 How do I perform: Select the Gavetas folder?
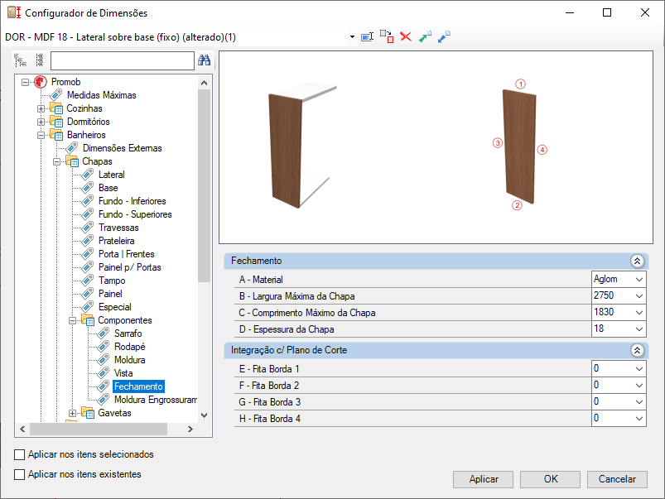coord(114,412)
